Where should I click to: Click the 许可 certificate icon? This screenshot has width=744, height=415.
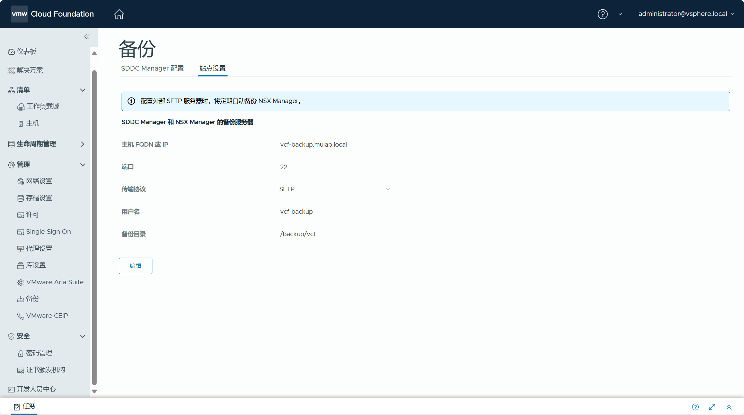[x=21, y=215]
